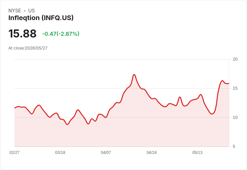Click the 05/13 date label on x-axis
Image resolution: width=247 pixels, height=170 pixels.
(x=197, y=153)
